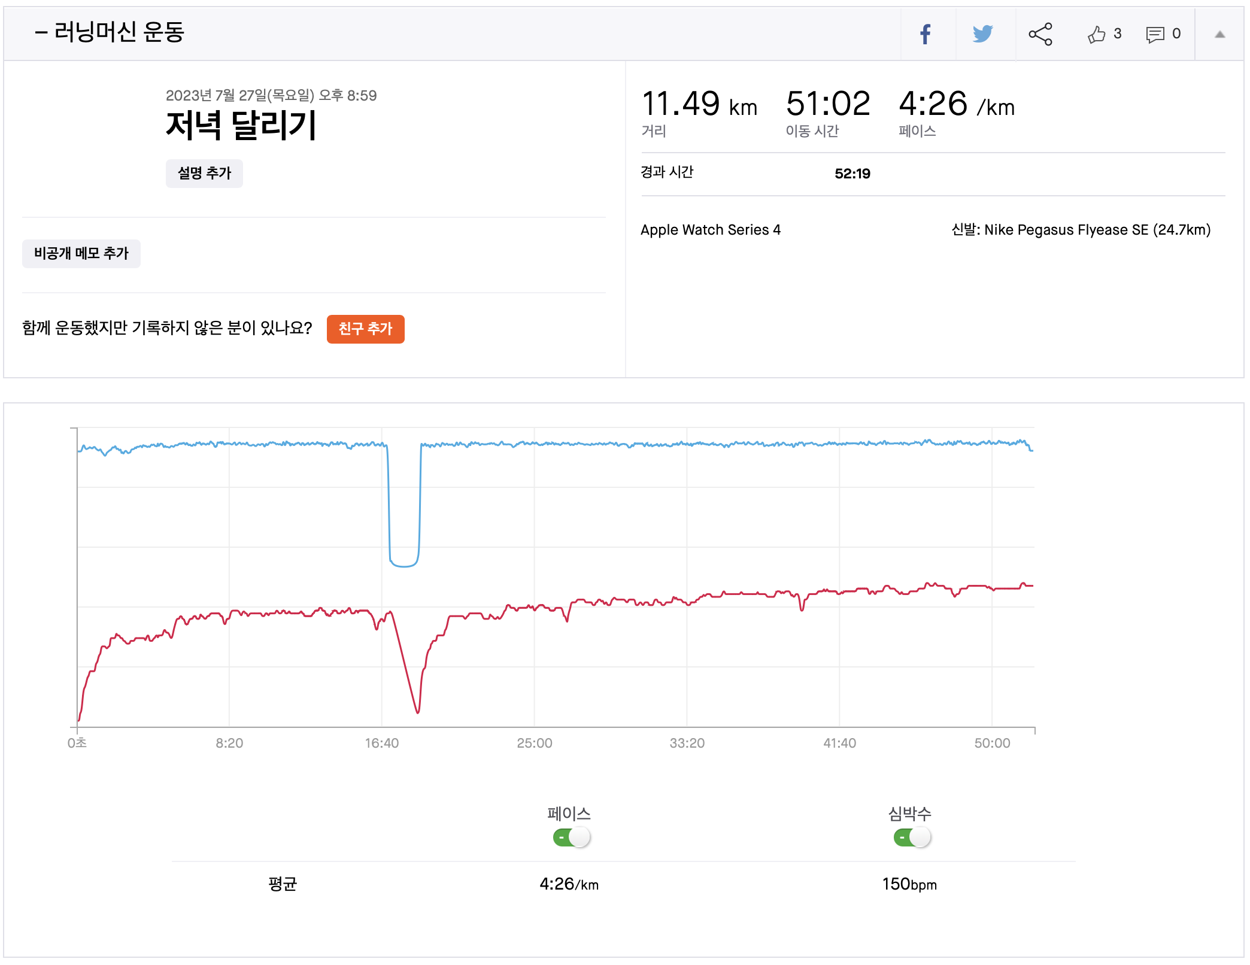Image resolution: width=1250 pixels, height=965 pixels.
Task: Click the 비공개 메모 추가 button
Action: coord(81,254)
